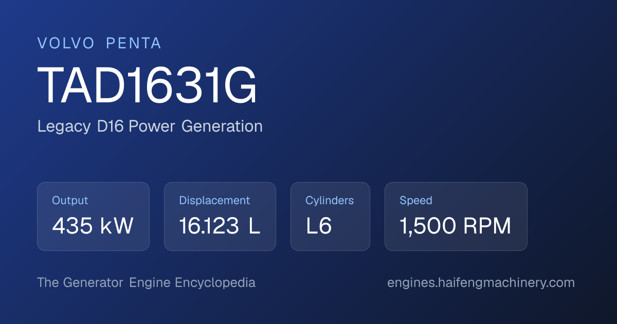Open the Speed stat card
The image size is (617, 324).
point(456,217)
